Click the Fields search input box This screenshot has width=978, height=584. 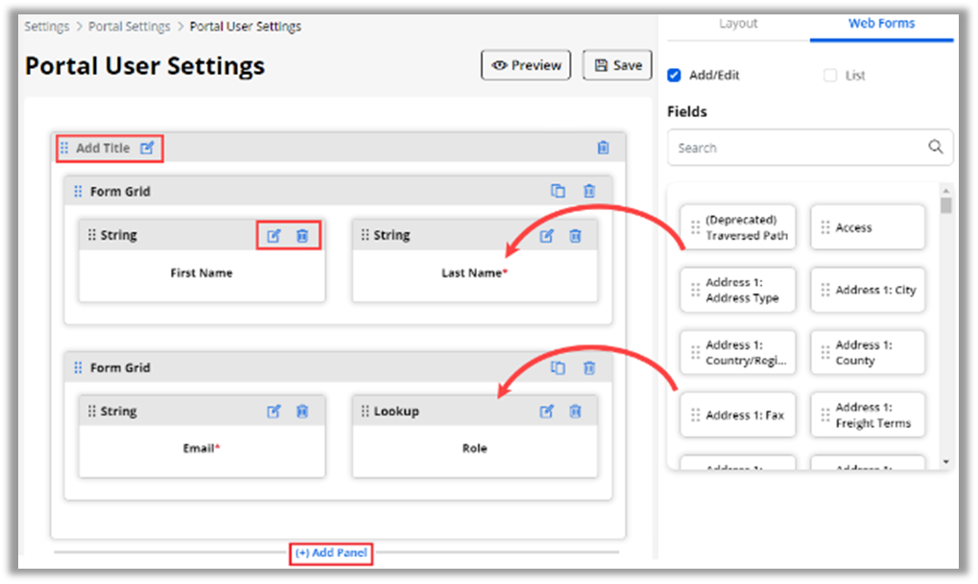coord(797,148)
